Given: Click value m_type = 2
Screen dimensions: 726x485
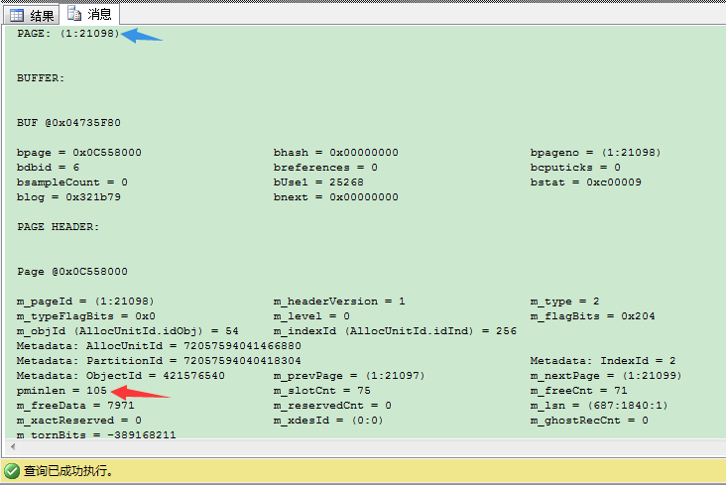Looking at the screenshot, I should 565,302.
